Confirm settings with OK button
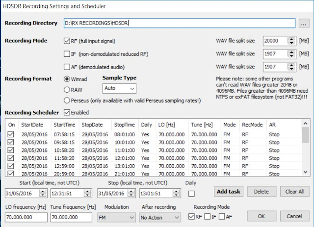Screen dimensions: 314x227 pyautogui.click(x=262, y=216)
